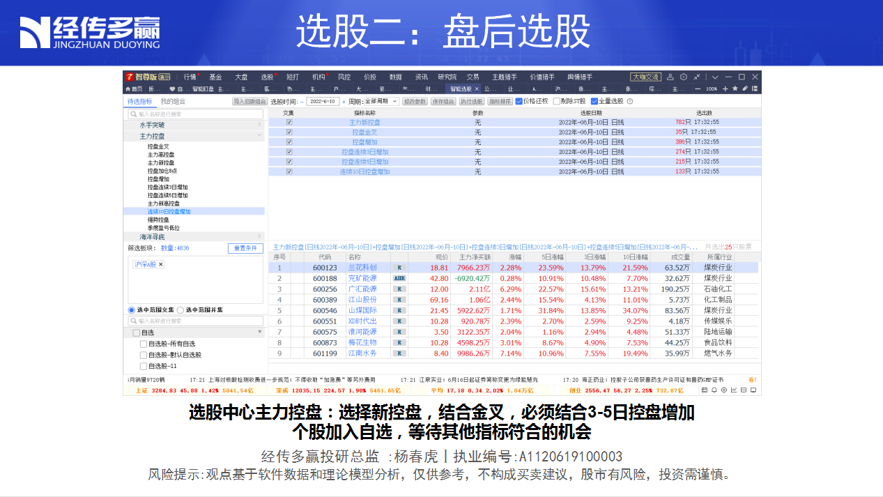883x497 pixels.
Task: Click the sector name search field above 自选
Action: pos(194,321)
